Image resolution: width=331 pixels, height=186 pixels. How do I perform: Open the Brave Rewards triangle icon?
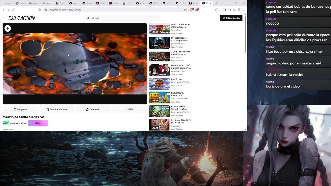pyautogui.click(x=197, y=10)
